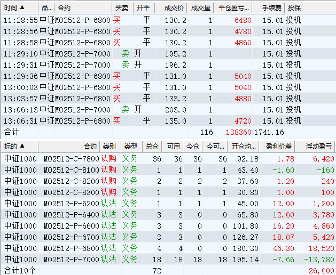
Task: Sort positions by 浮动盈亏 column header
Action: [319, 147]
